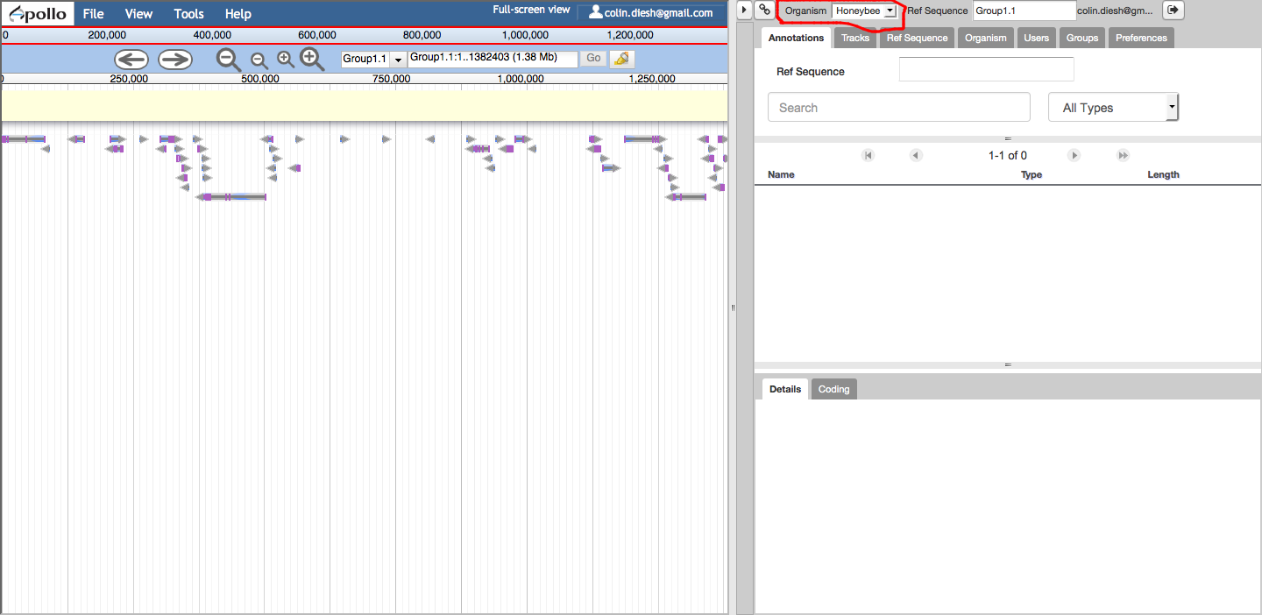Switch to the Ref Sequence tab
The height and width of the screenshot is (615, 1262).
[x=917, y=38]
